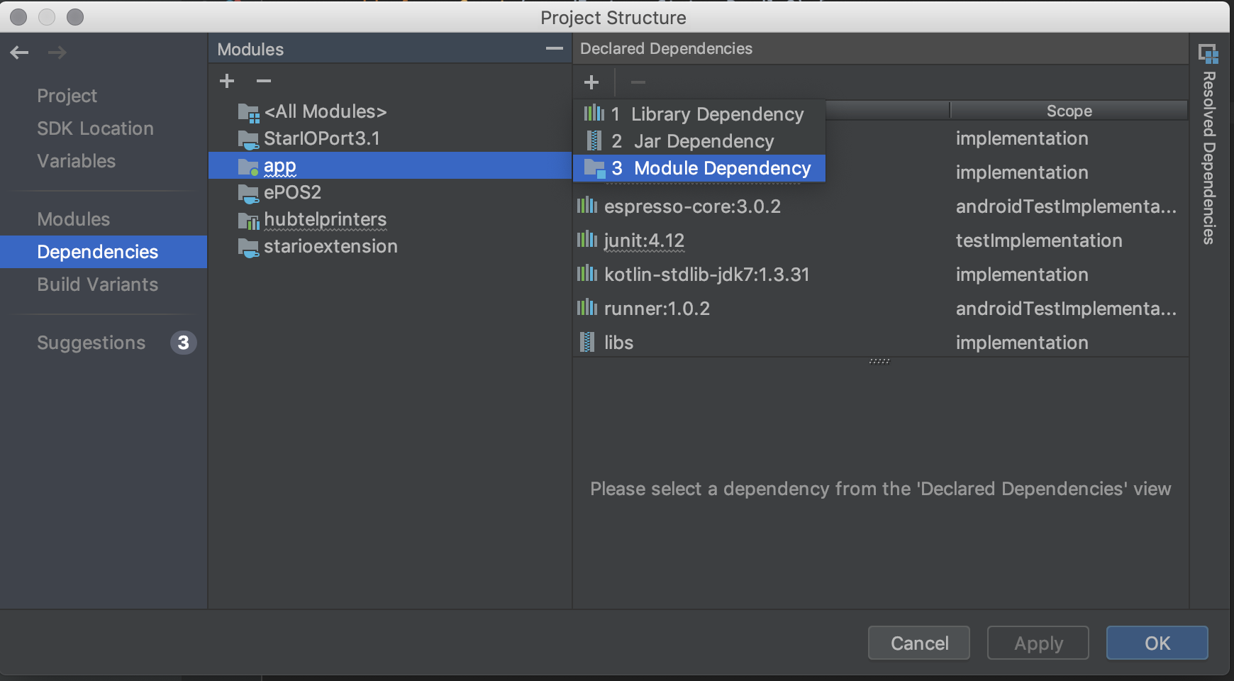
Task: Click the back arrow navigation icon
Action: point(19,52)
